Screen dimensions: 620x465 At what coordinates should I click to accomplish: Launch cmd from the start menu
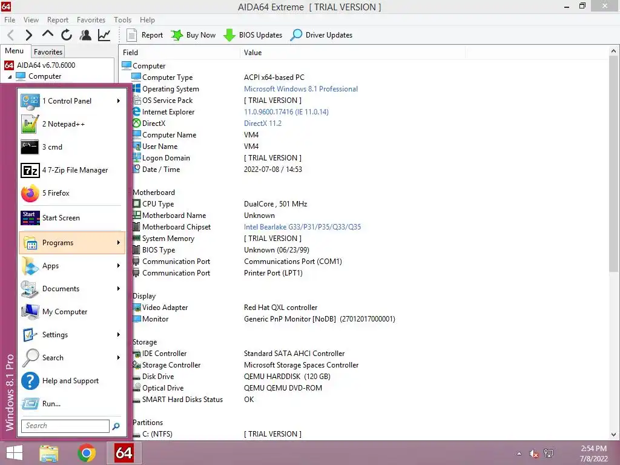71,147
